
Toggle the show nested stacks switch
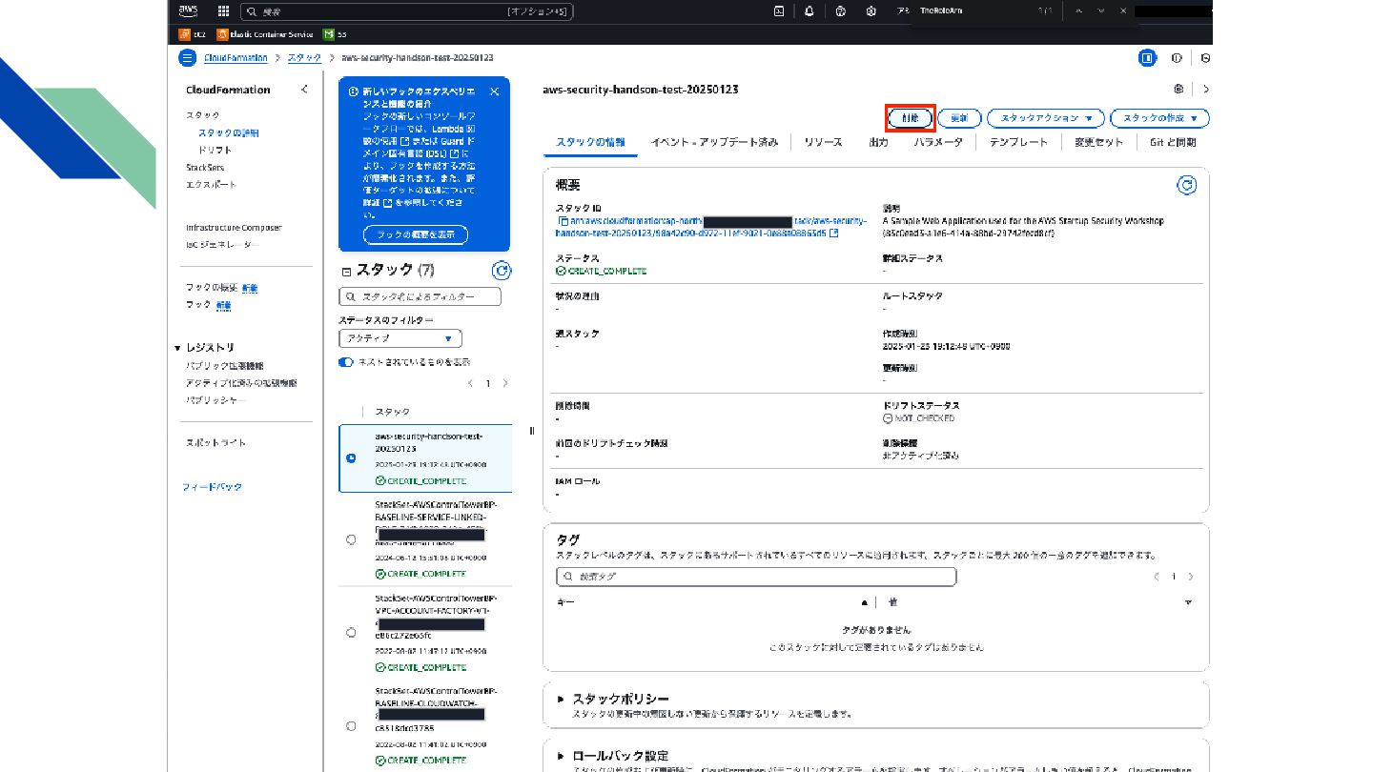pyautogui.click(x=346, y=362)
